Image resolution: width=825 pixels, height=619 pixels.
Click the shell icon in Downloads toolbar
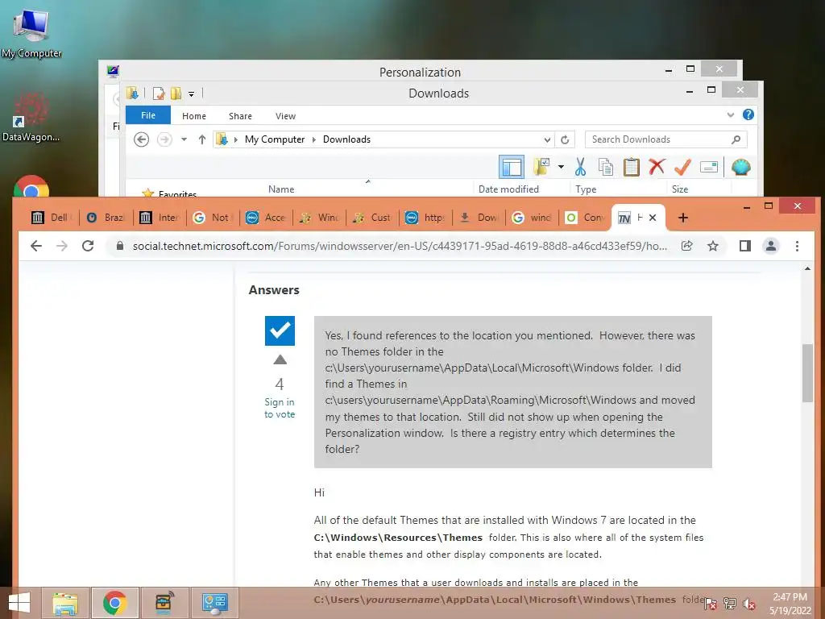coord(741,168)
